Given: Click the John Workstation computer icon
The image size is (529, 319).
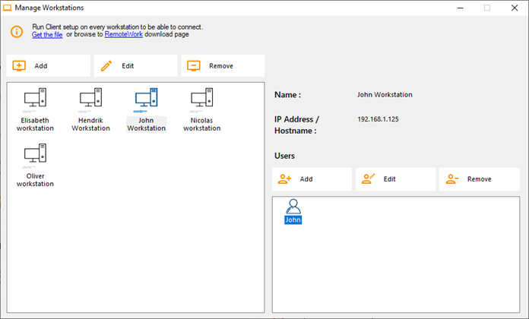Looking at the screenshot, I should point(146,101).
